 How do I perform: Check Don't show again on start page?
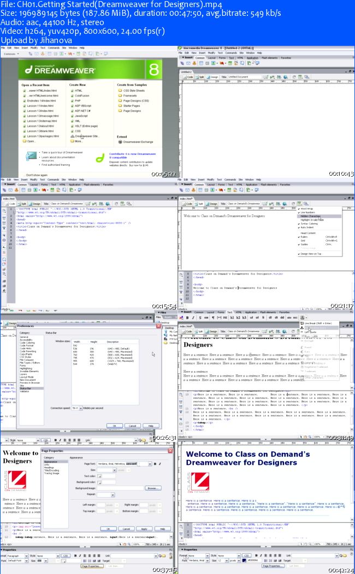[x=24, y=175]
